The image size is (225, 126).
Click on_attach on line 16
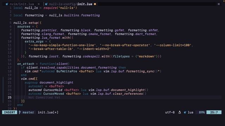click(x=26, y=64)
